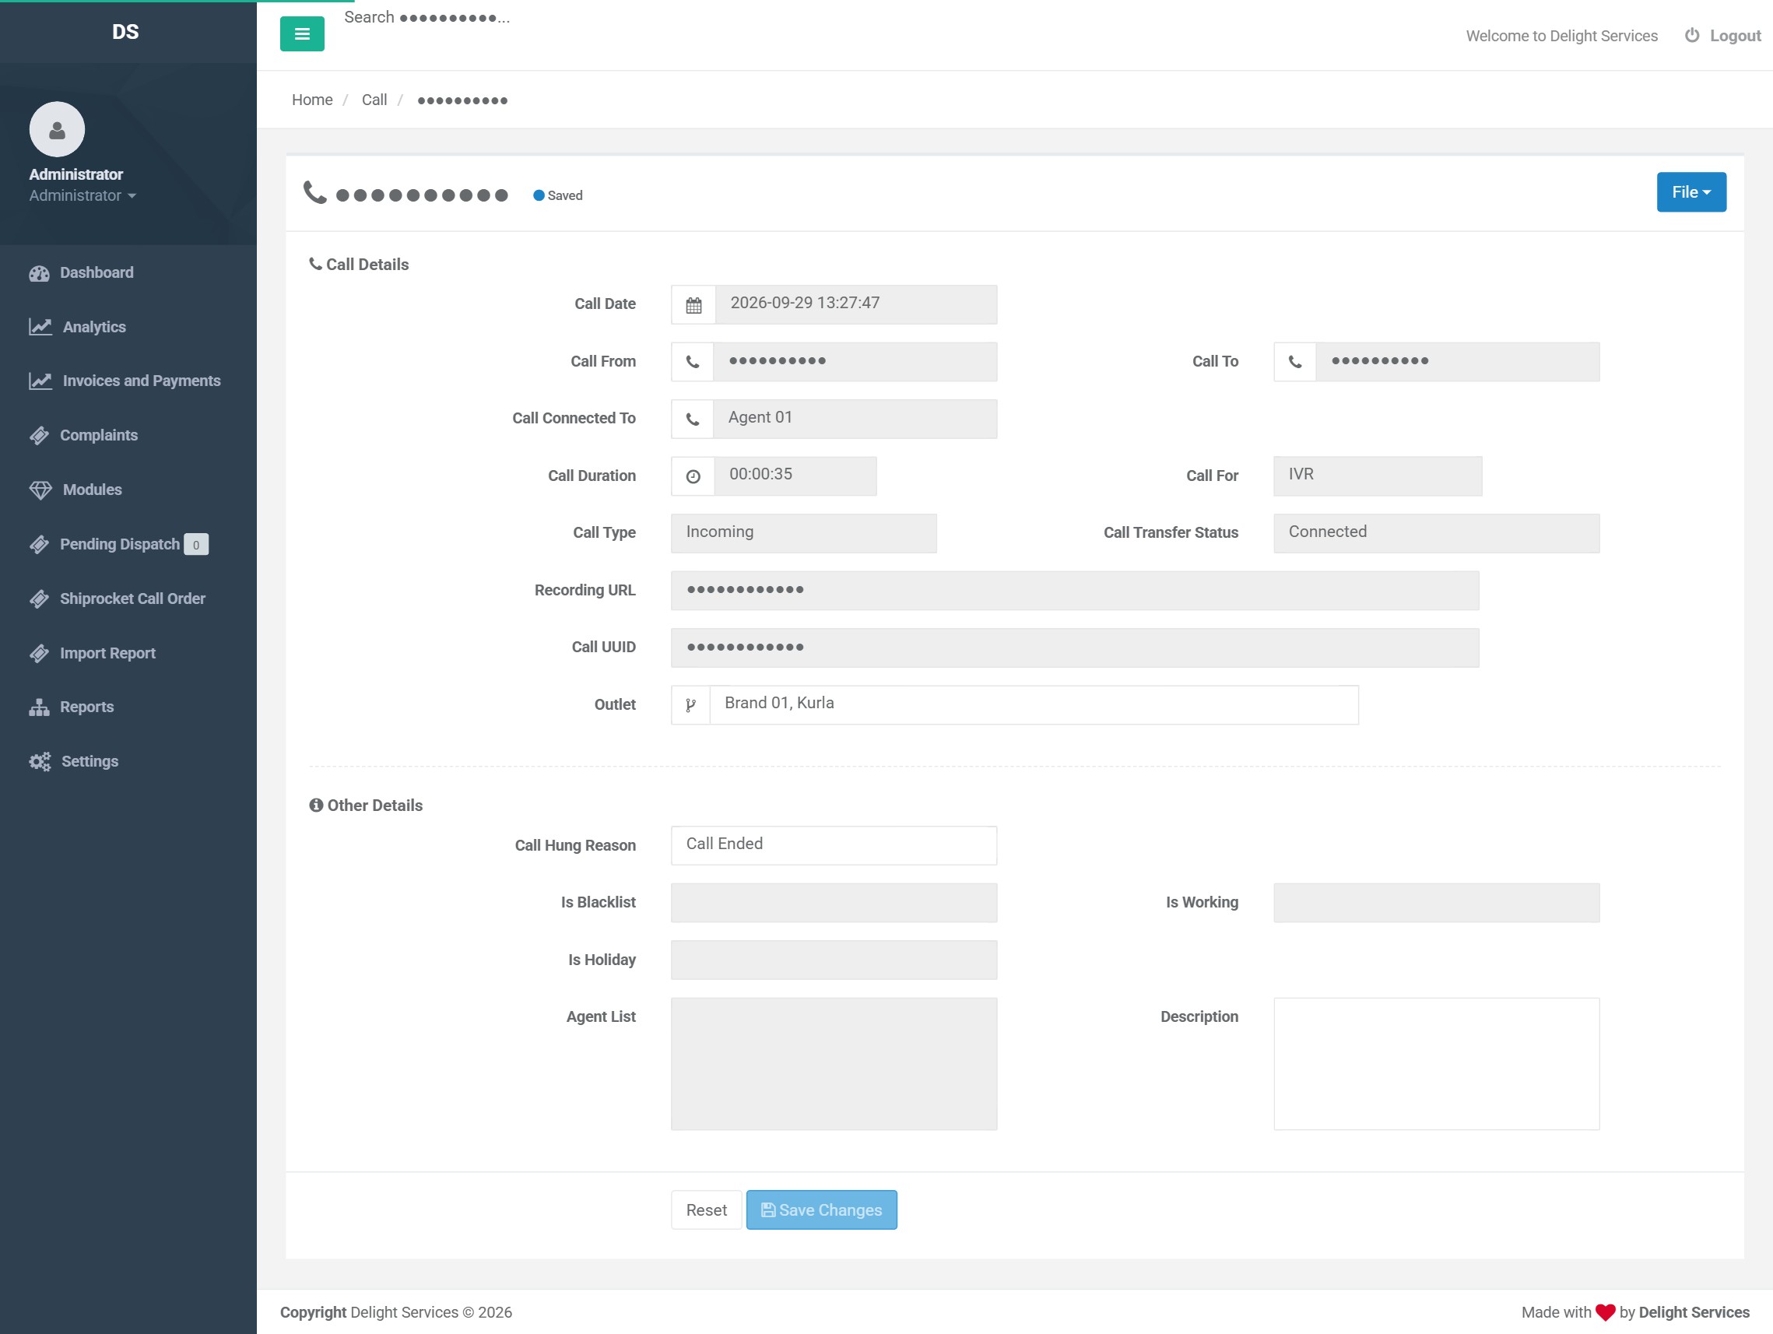Image resolution: width=1773 pixels, height=1334 pixels.
Task: Click the Call For field showing IVR
Action: point(1378,477)
